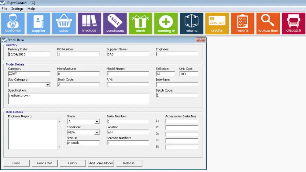The image size is (306, 172).
Task: Focus the Unit Cost field
Action: [189, 74]
